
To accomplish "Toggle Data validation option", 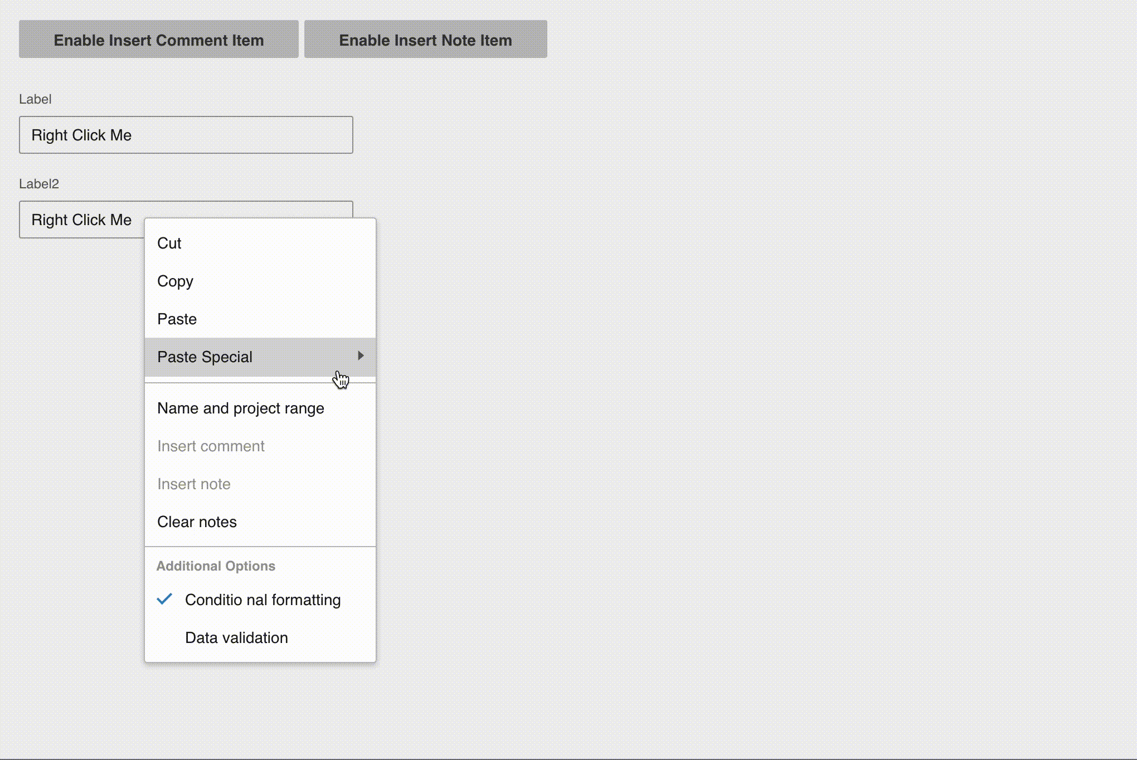I will pyautogui.click(x=236, y=638).
